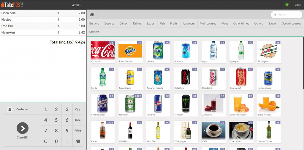Switch to the Fish category
Image resolution: width=304 pixels, height=150 pixels.
162,23
